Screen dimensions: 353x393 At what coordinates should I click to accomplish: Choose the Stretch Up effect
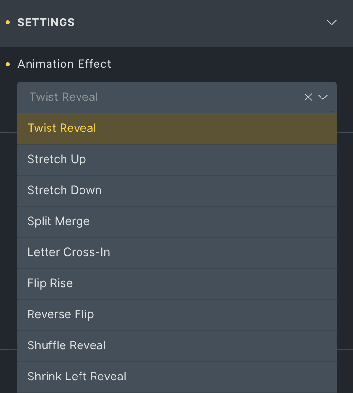[x=57, y=159]
